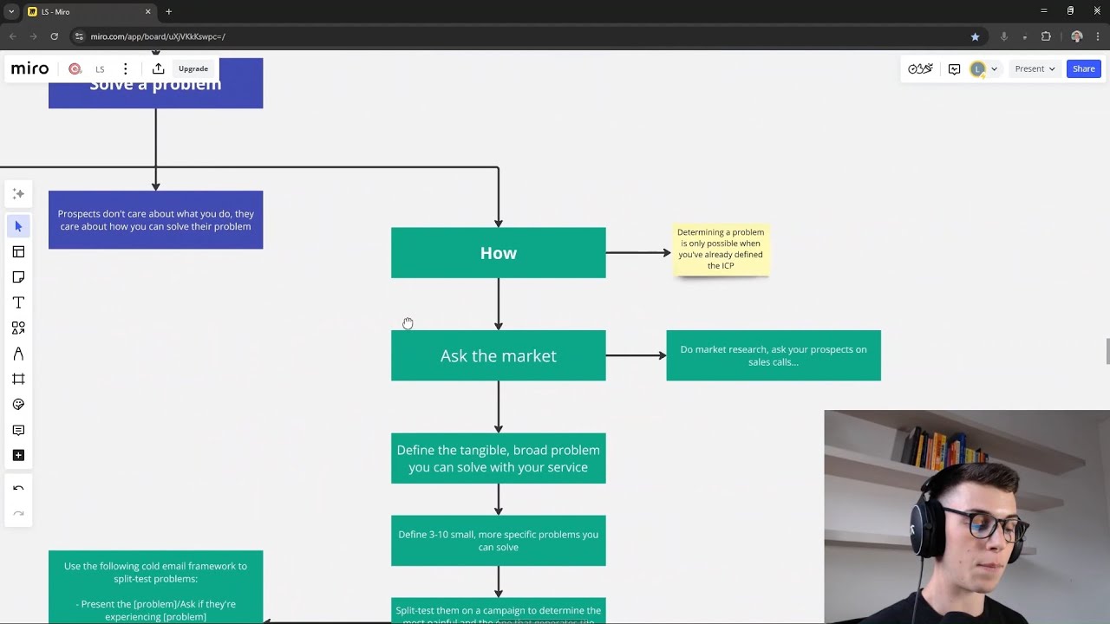The width and height of the screenshot is (1110, 624).
Task: Select the Pen drawing tool
Action: [x=18, y=354]
